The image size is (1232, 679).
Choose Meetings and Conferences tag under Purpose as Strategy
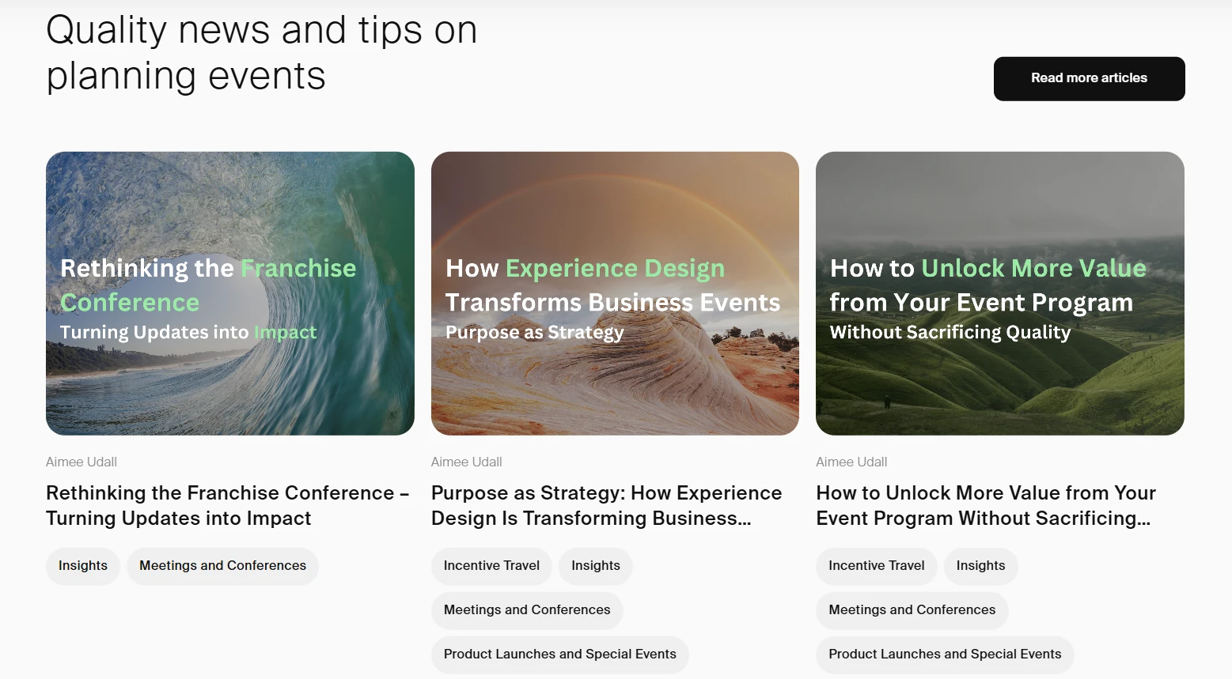click(x=527, y=610)
